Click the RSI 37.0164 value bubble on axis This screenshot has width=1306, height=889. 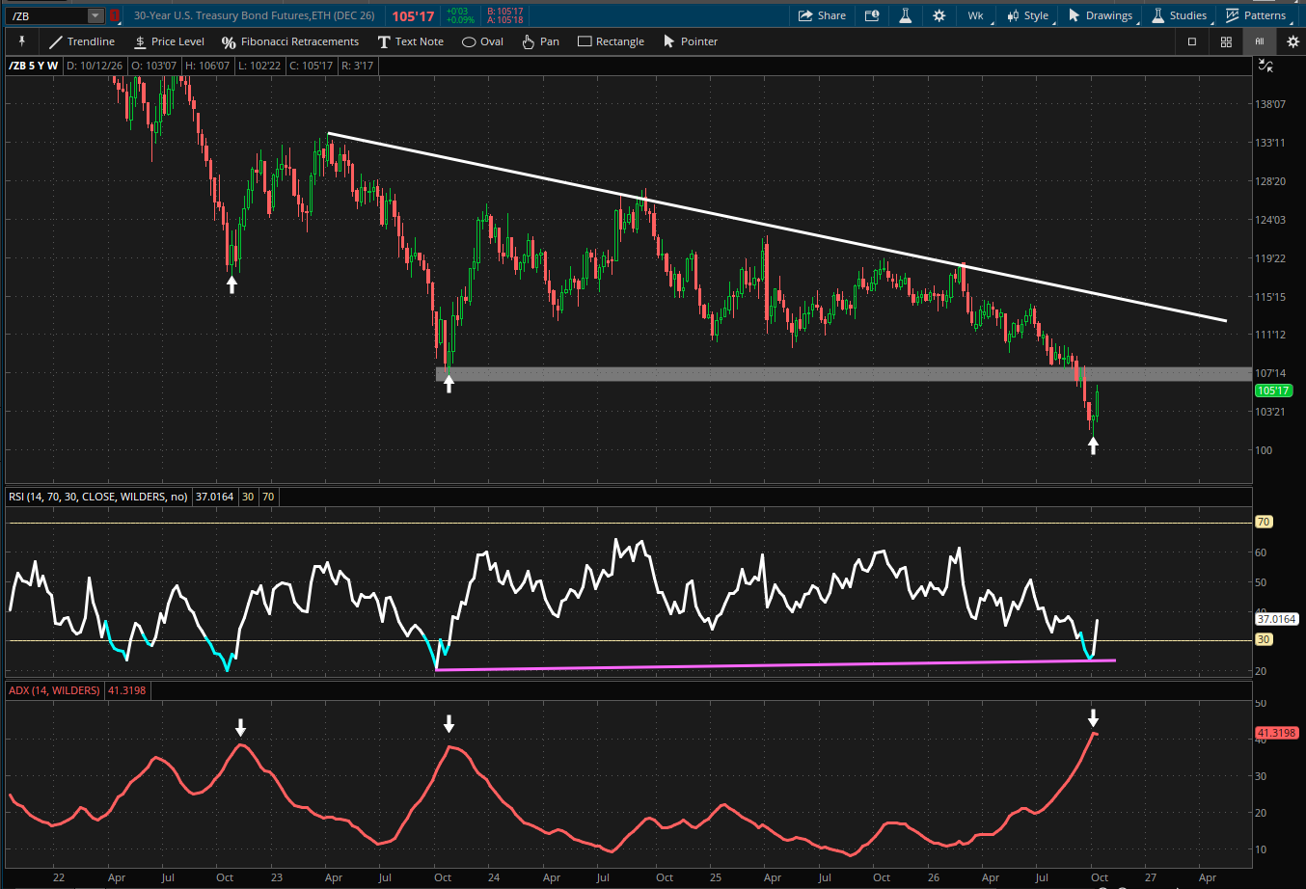(x=1277, y=619)
